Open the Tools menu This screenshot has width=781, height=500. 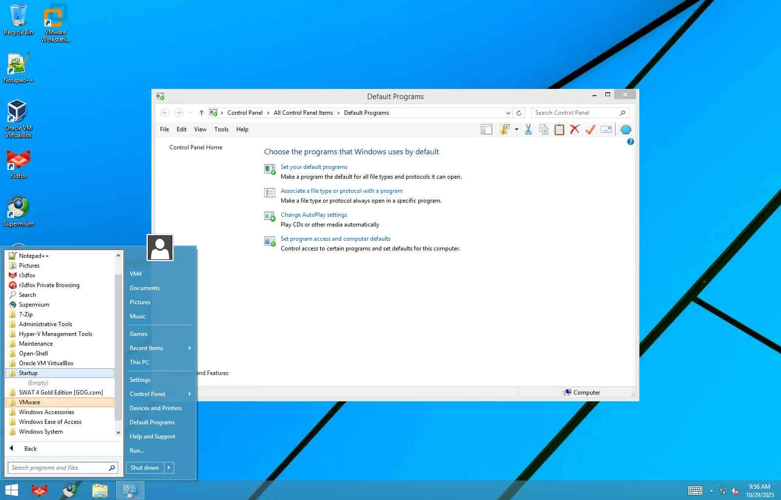tap(221, 129)
